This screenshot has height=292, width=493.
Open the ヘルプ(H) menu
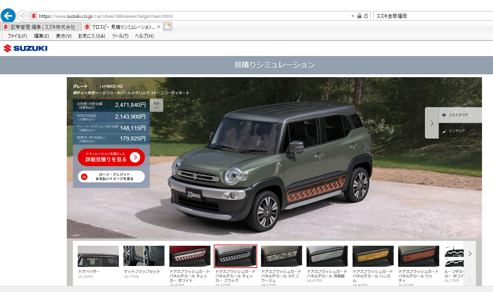(x=145, y=36)
